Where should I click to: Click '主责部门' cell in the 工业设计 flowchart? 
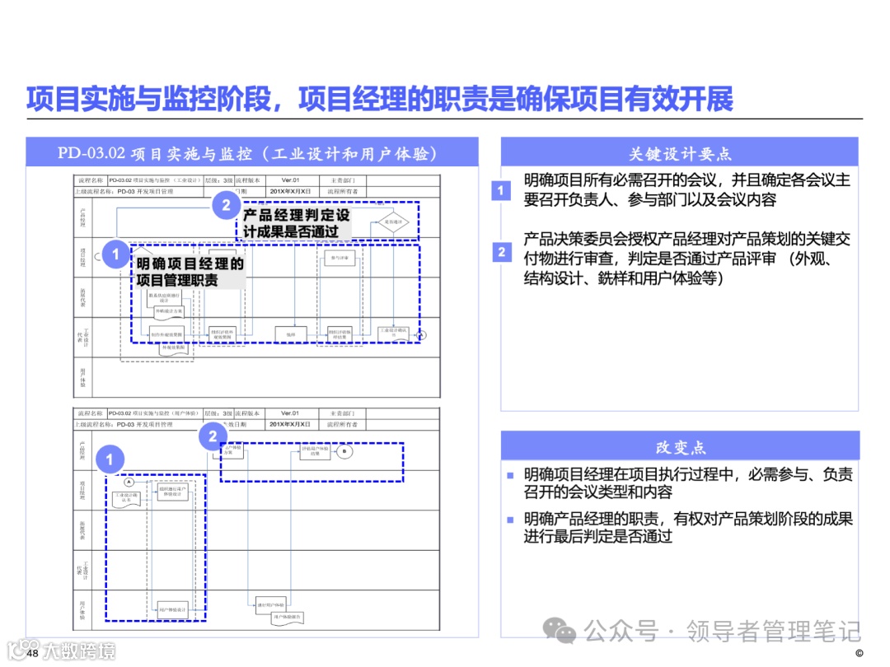344,180
